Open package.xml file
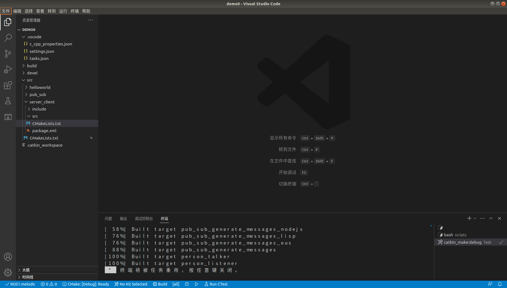Viewport: 507px width, 288px height. click(x=57, y=130)
